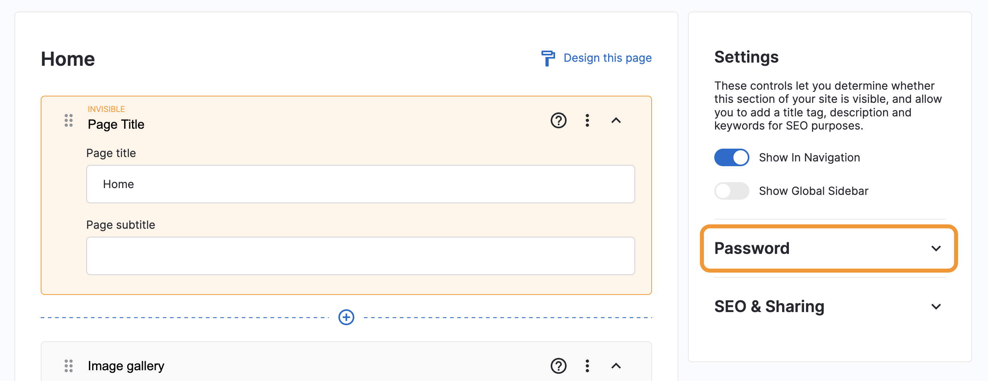This screenshot has height=381, width=988.
Task: Disable Show In Navigation toggle
Action: pos(731,157)
